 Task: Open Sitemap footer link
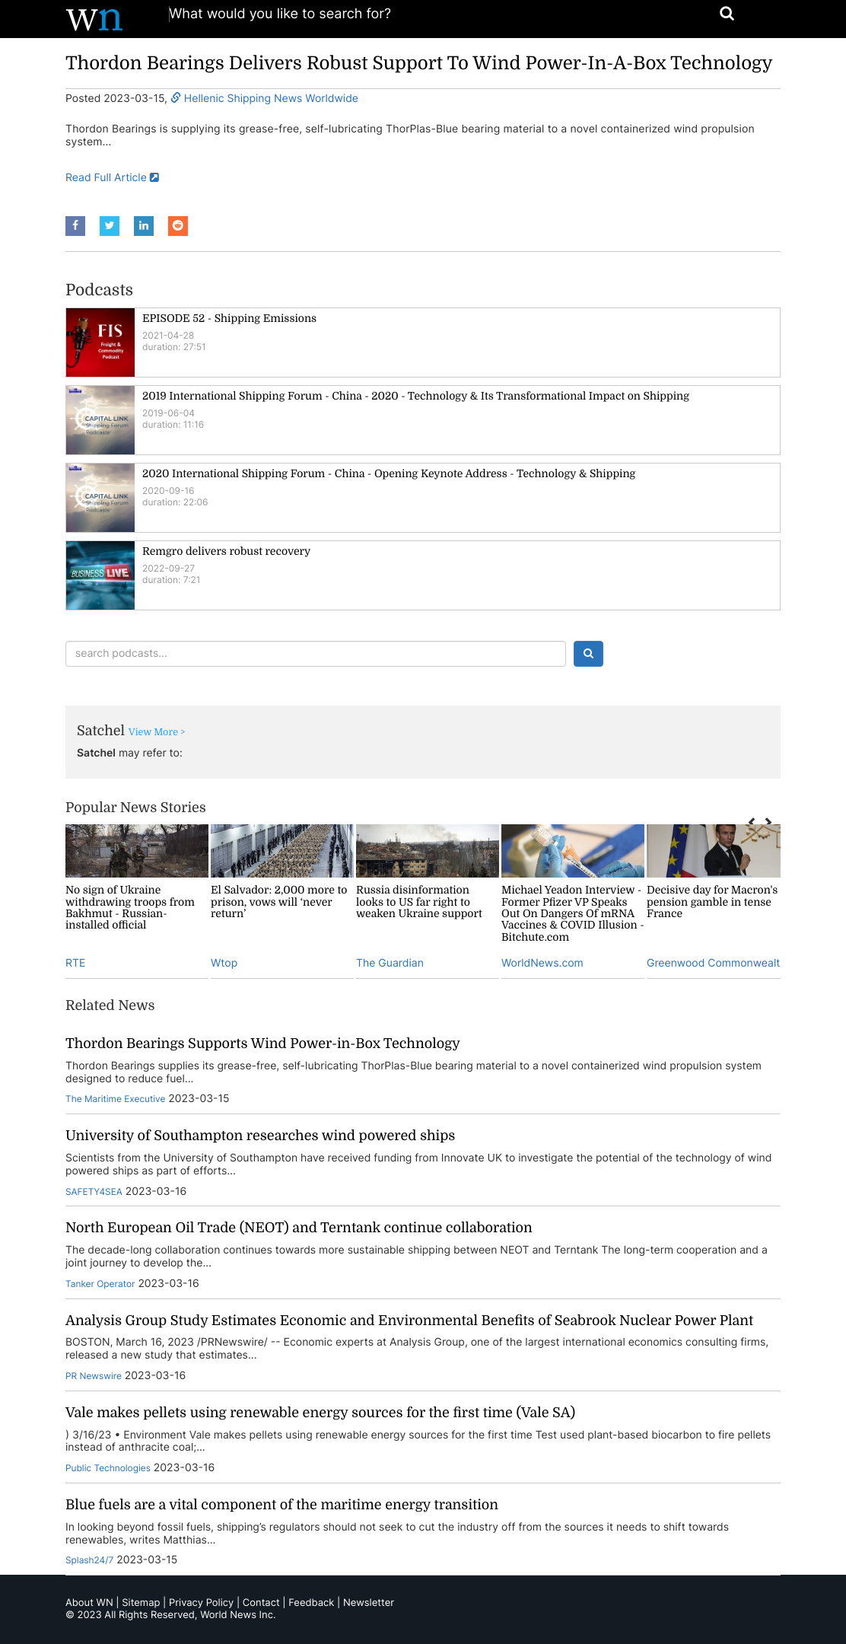tap(141, 1602)
